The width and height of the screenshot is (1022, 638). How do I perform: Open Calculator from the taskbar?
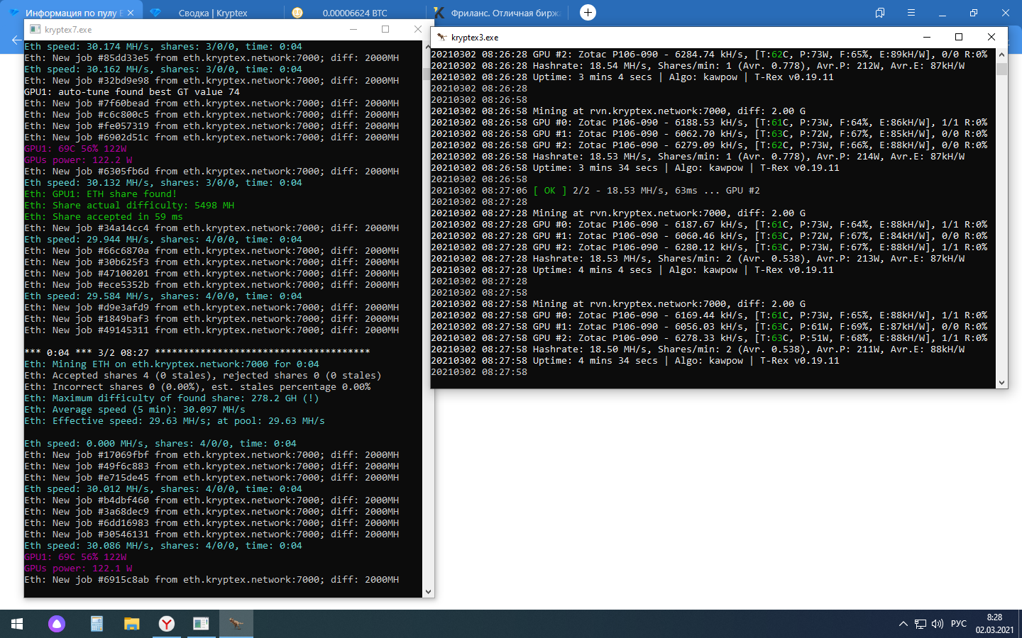click(x=97, y=624)
